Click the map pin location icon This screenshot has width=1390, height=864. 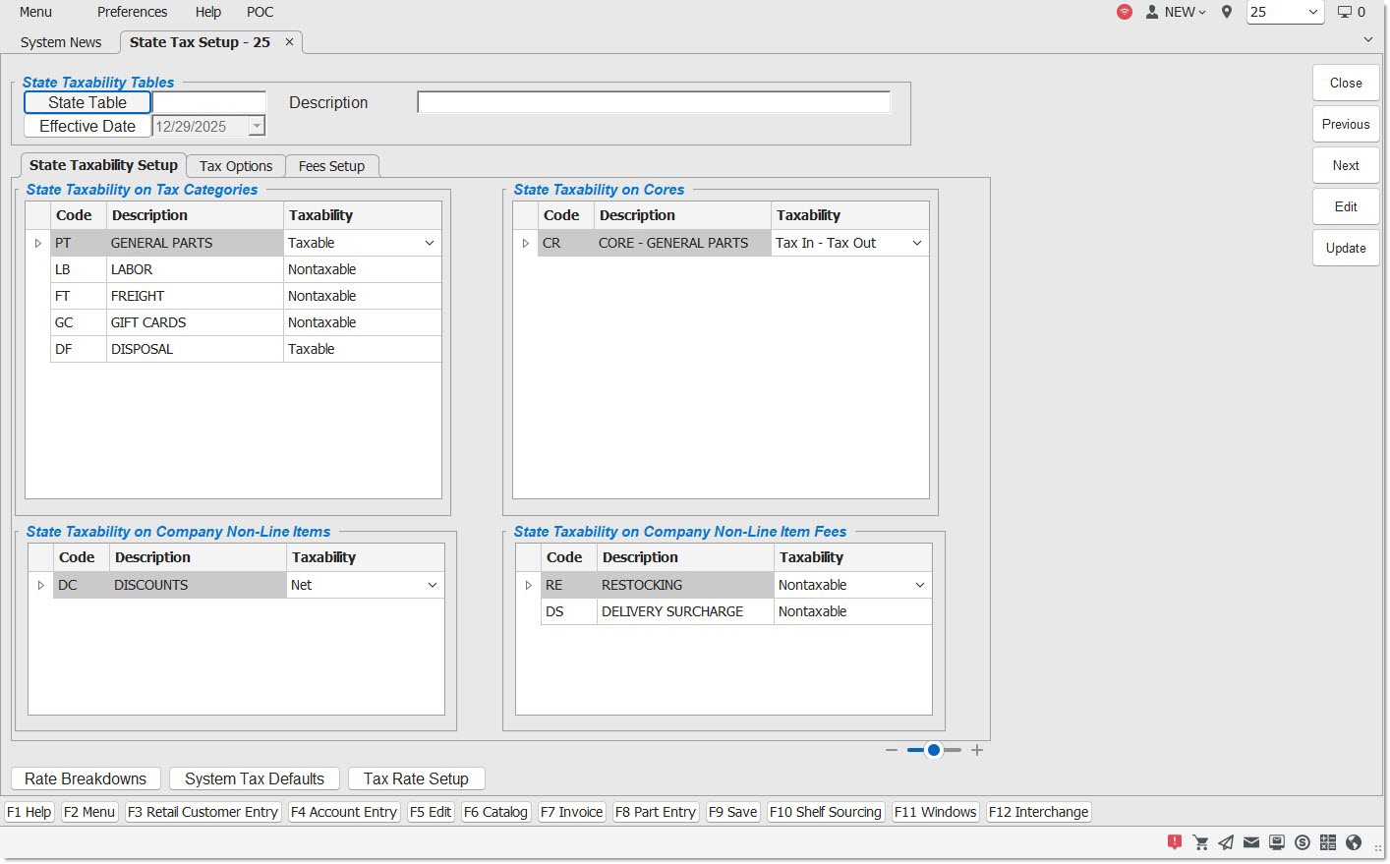(x=1227, y=13)
